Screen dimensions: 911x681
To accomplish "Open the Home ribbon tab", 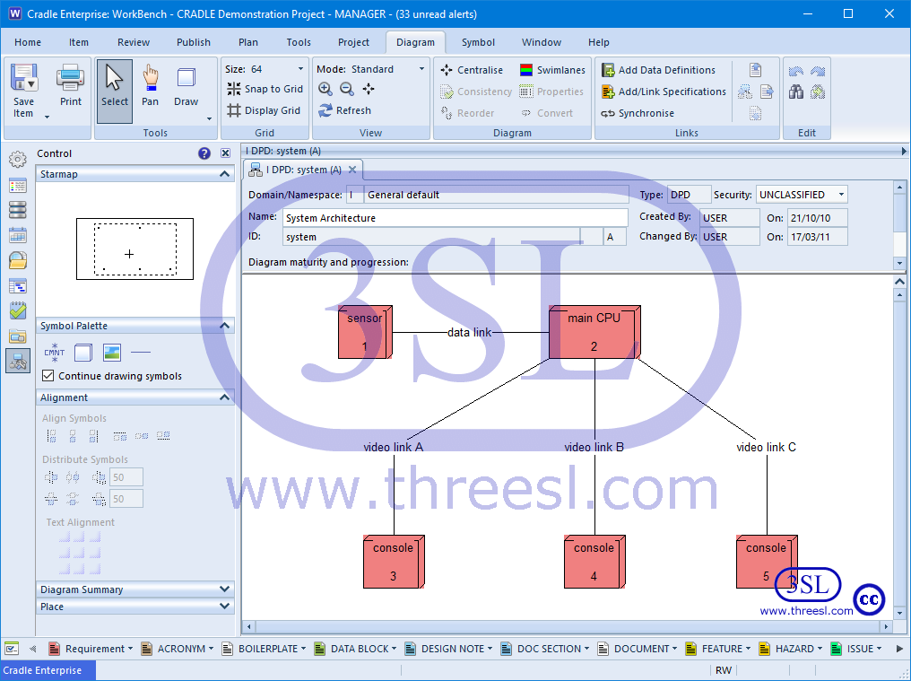I will [28, 42].
